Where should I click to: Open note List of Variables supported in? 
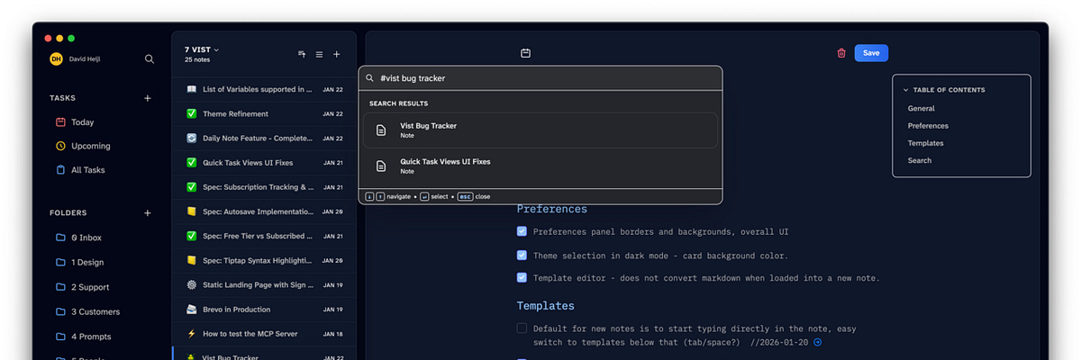coord(264,89)
